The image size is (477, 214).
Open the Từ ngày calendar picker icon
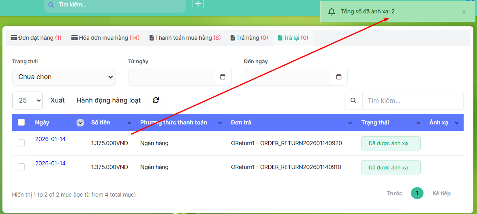222,77
